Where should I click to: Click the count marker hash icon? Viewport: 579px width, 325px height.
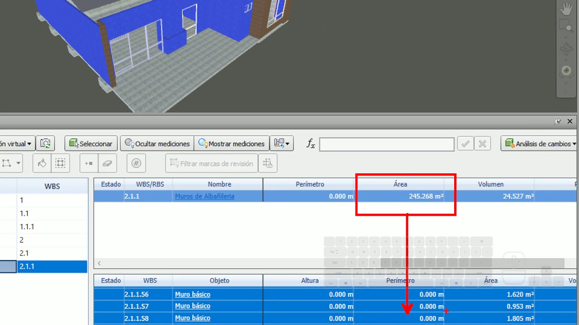coord(136,163)
